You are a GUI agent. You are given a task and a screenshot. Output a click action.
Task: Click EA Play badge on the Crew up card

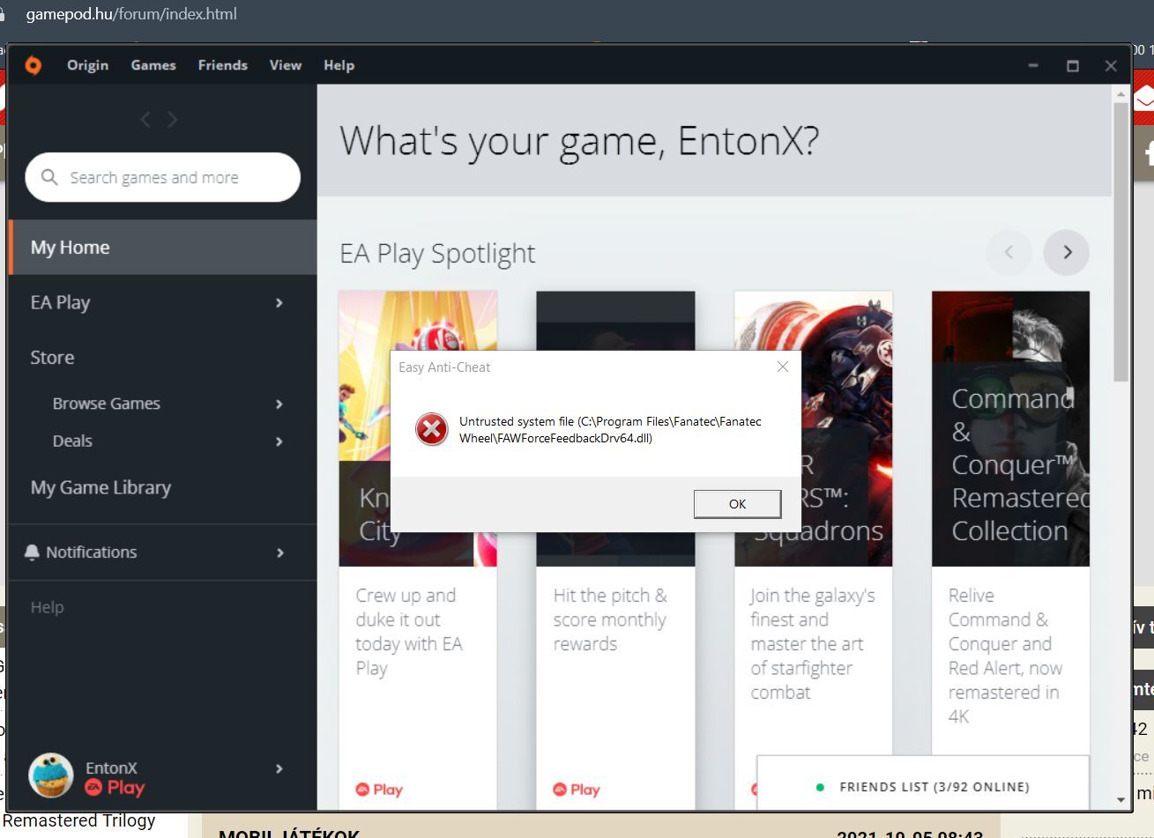coord(379,790)
